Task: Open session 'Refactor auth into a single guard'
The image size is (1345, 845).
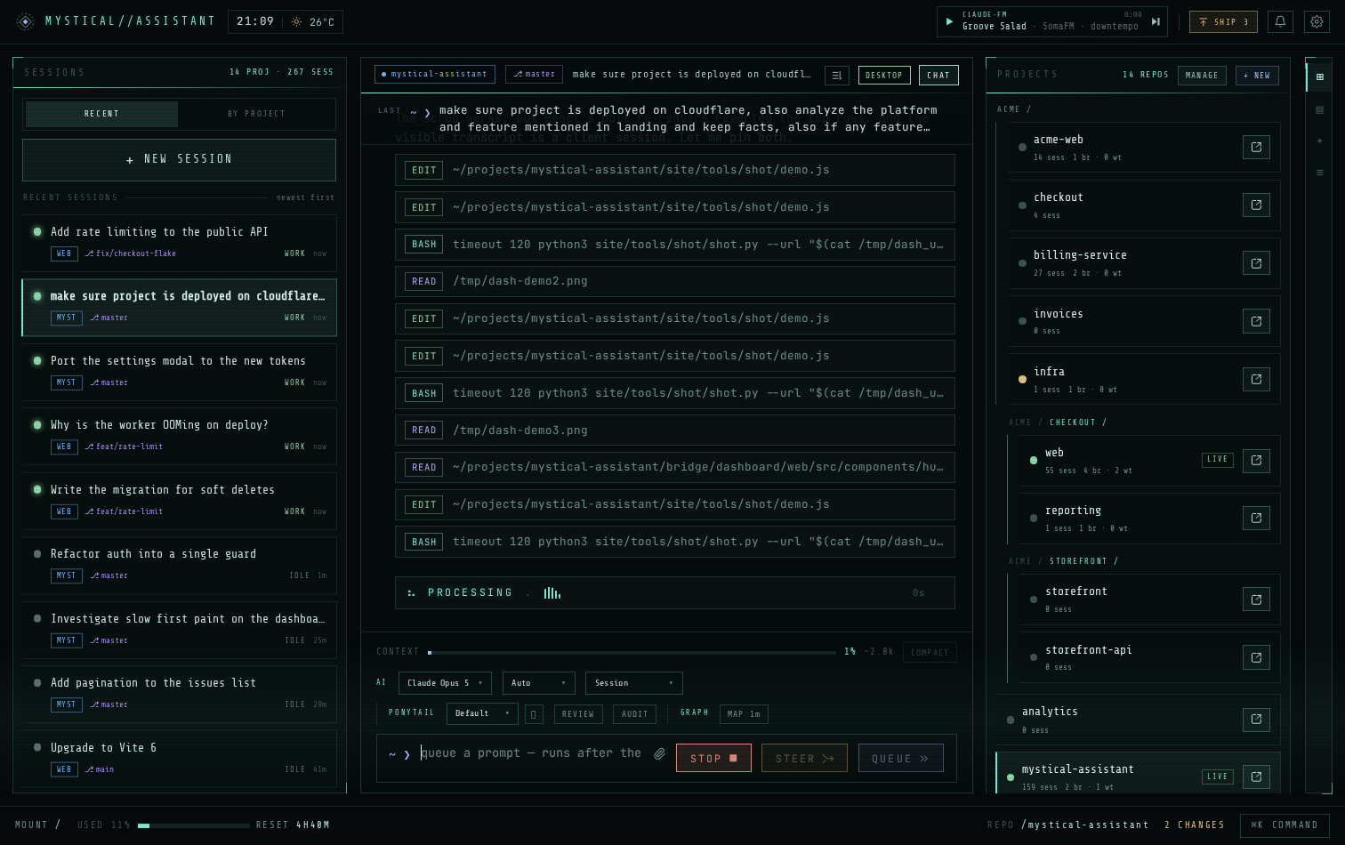Action: point(180,565)
